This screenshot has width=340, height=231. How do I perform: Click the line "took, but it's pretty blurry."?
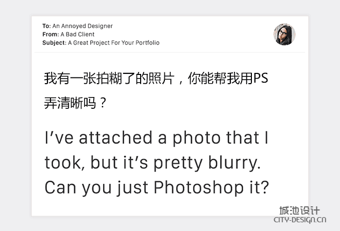pos(152,163)
